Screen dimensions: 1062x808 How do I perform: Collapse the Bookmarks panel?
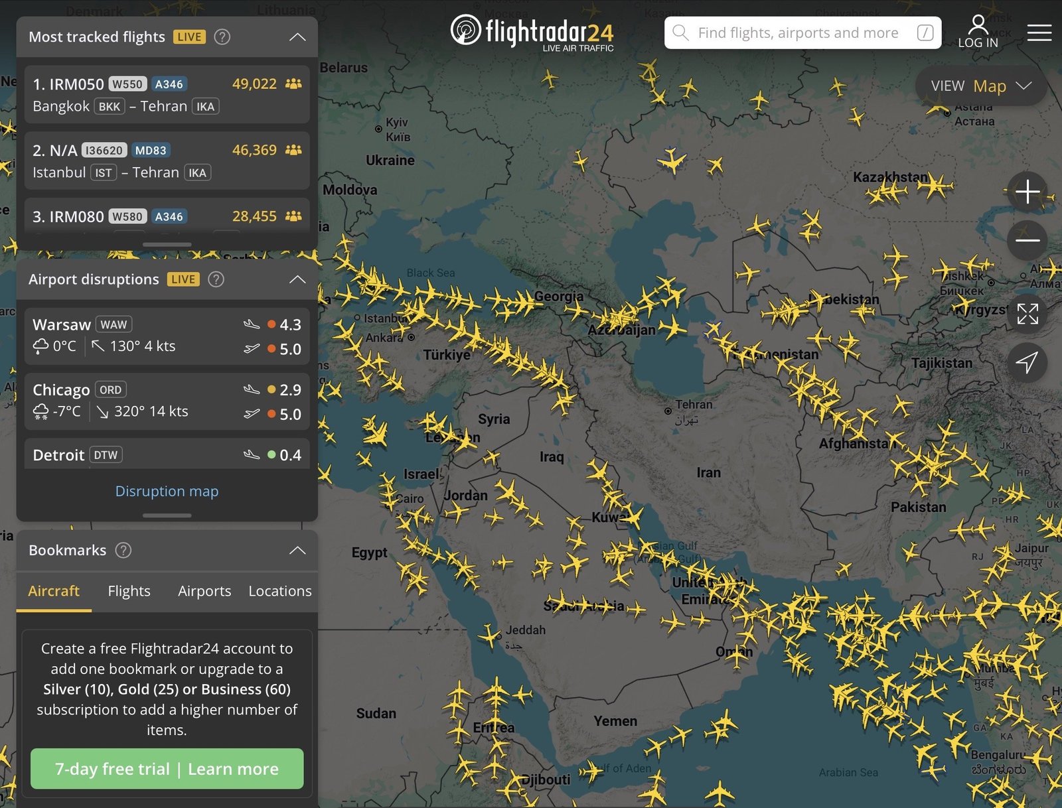[x=297, y=550]
